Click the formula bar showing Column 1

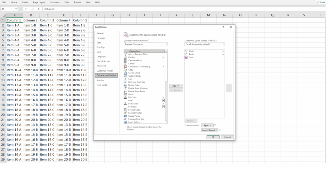pyautogui.click(x=184, y=9)
